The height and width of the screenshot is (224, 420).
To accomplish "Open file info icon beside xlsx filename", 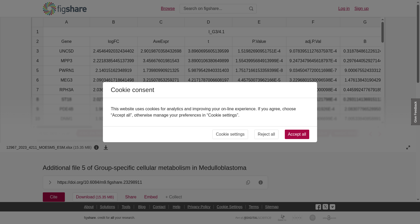I will point(96,147).
